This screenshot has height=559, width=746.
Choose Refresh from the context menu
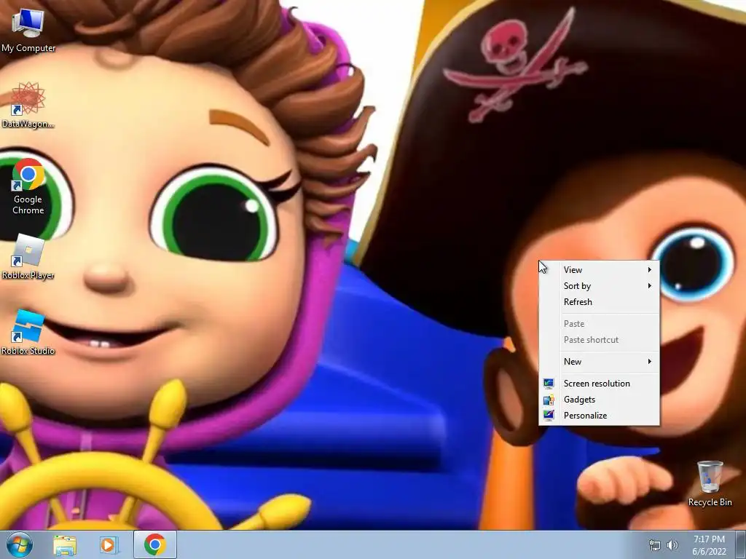tap(599, 302)
